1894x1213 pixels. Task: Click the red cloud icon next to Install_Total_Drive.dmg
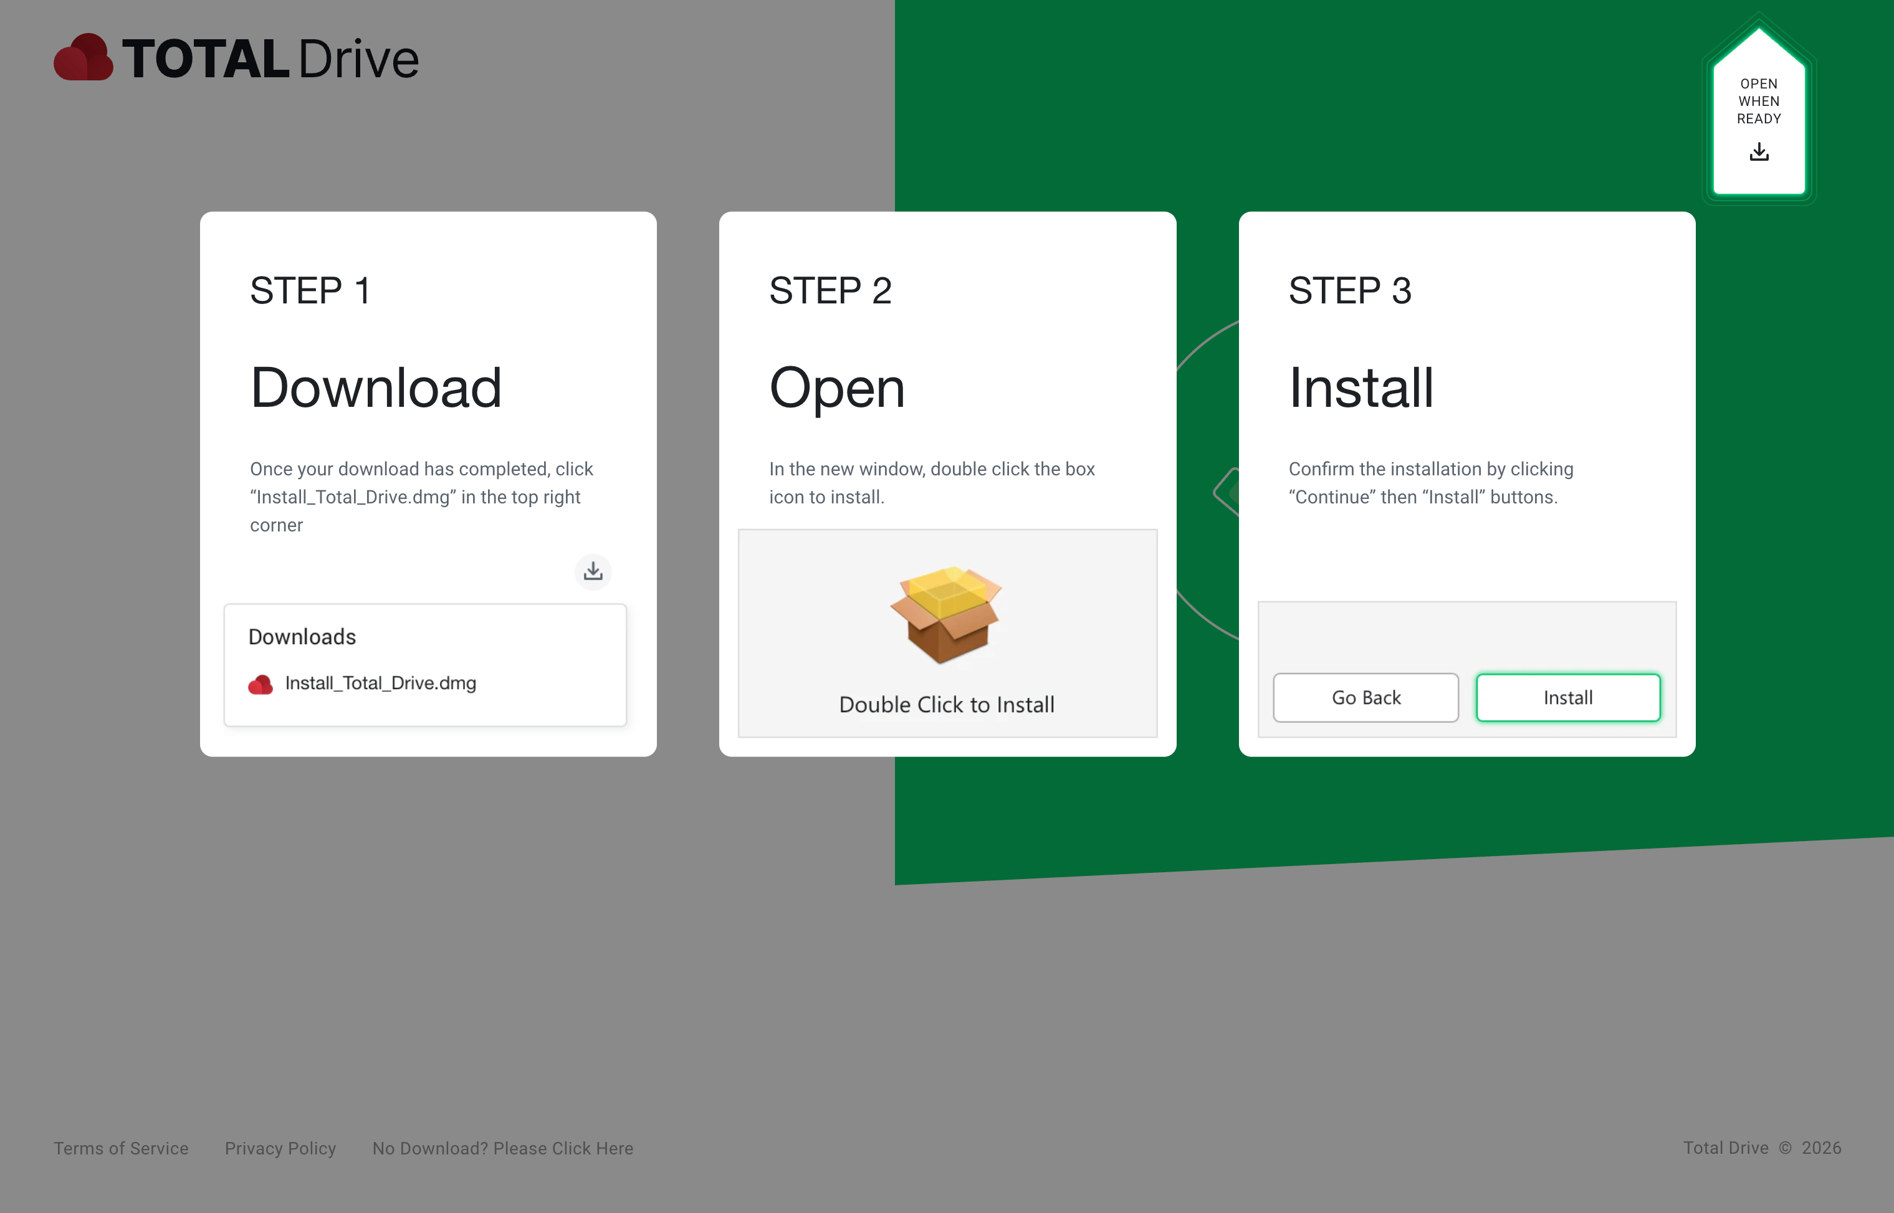[x=261, y=683]
